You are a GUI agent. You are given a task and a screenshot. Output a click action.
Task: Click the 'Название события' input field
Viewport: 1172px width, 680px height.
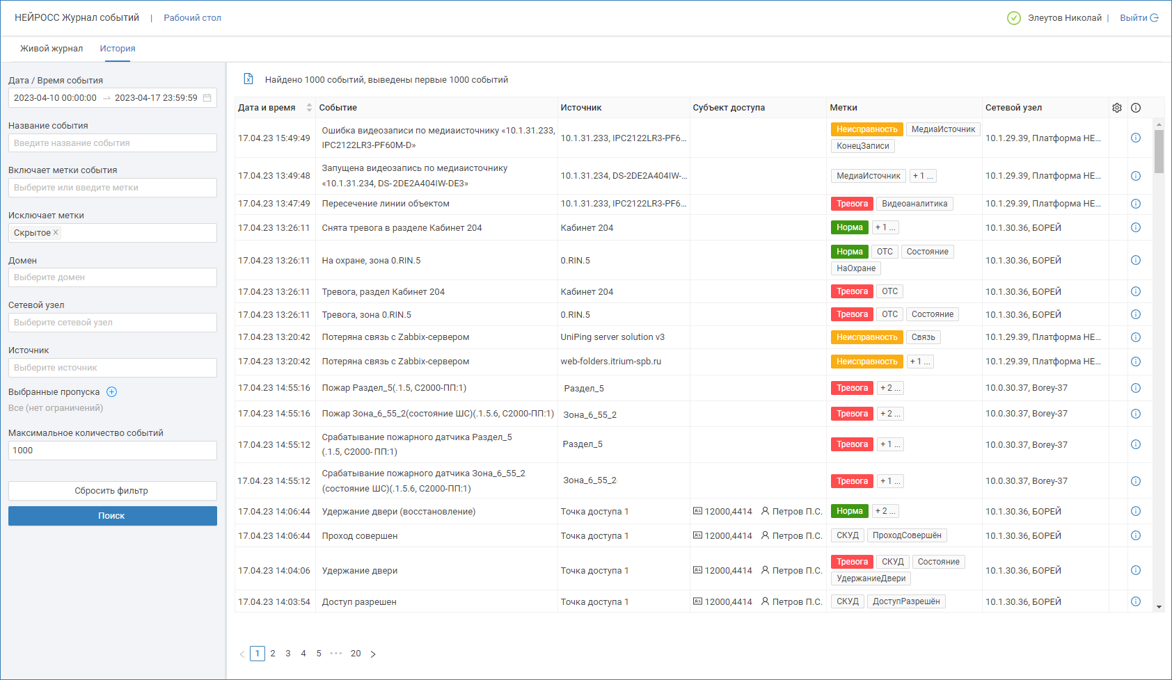[x=113, y=143]
